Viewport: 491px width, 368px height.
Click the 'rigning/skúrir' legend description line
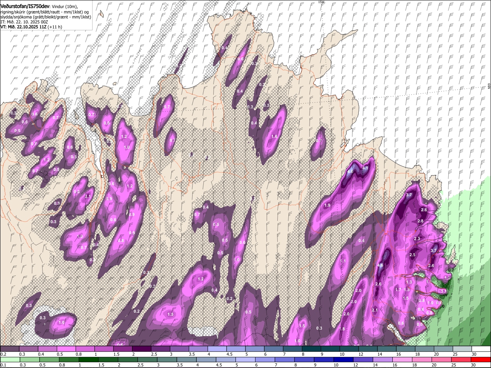[x=45, y=12]
